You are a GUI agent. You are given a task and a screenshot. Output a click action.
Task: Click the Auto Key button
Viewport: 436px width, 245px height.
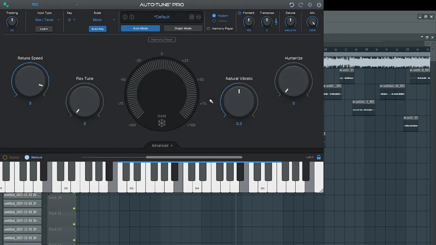97,29
